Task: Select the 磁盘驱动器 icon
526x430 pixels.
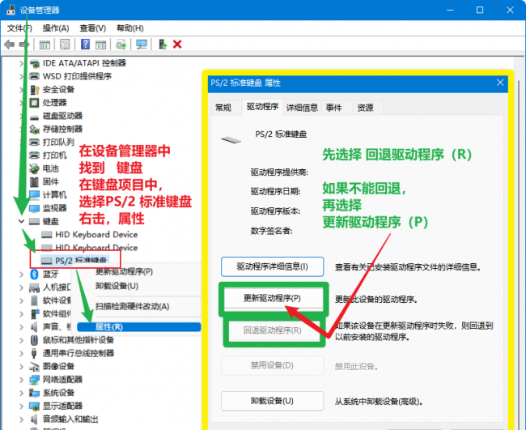Action: pyautogui.click(x=34, y=116)
